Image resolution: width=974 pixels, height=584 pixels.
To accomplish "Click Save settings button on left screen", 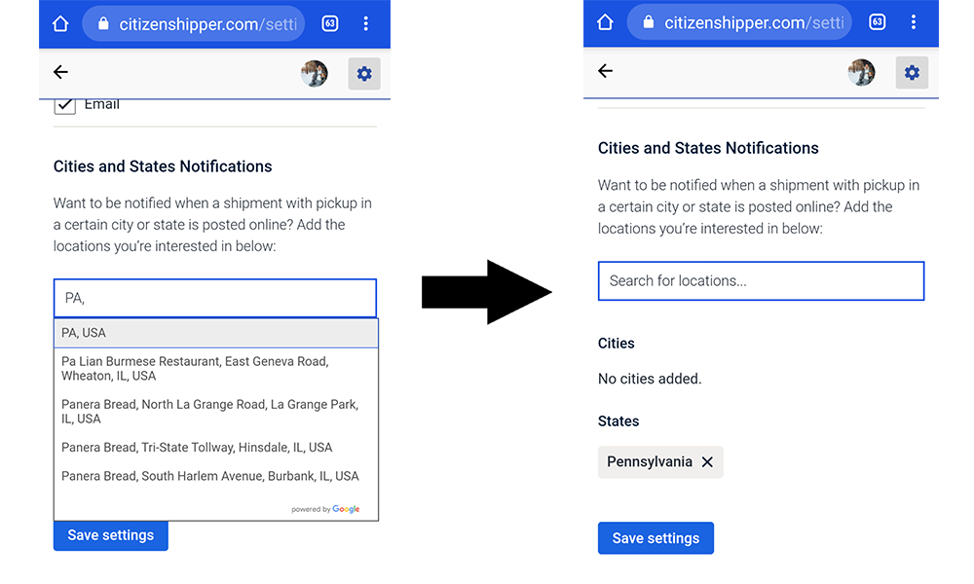I will point(111,535).
